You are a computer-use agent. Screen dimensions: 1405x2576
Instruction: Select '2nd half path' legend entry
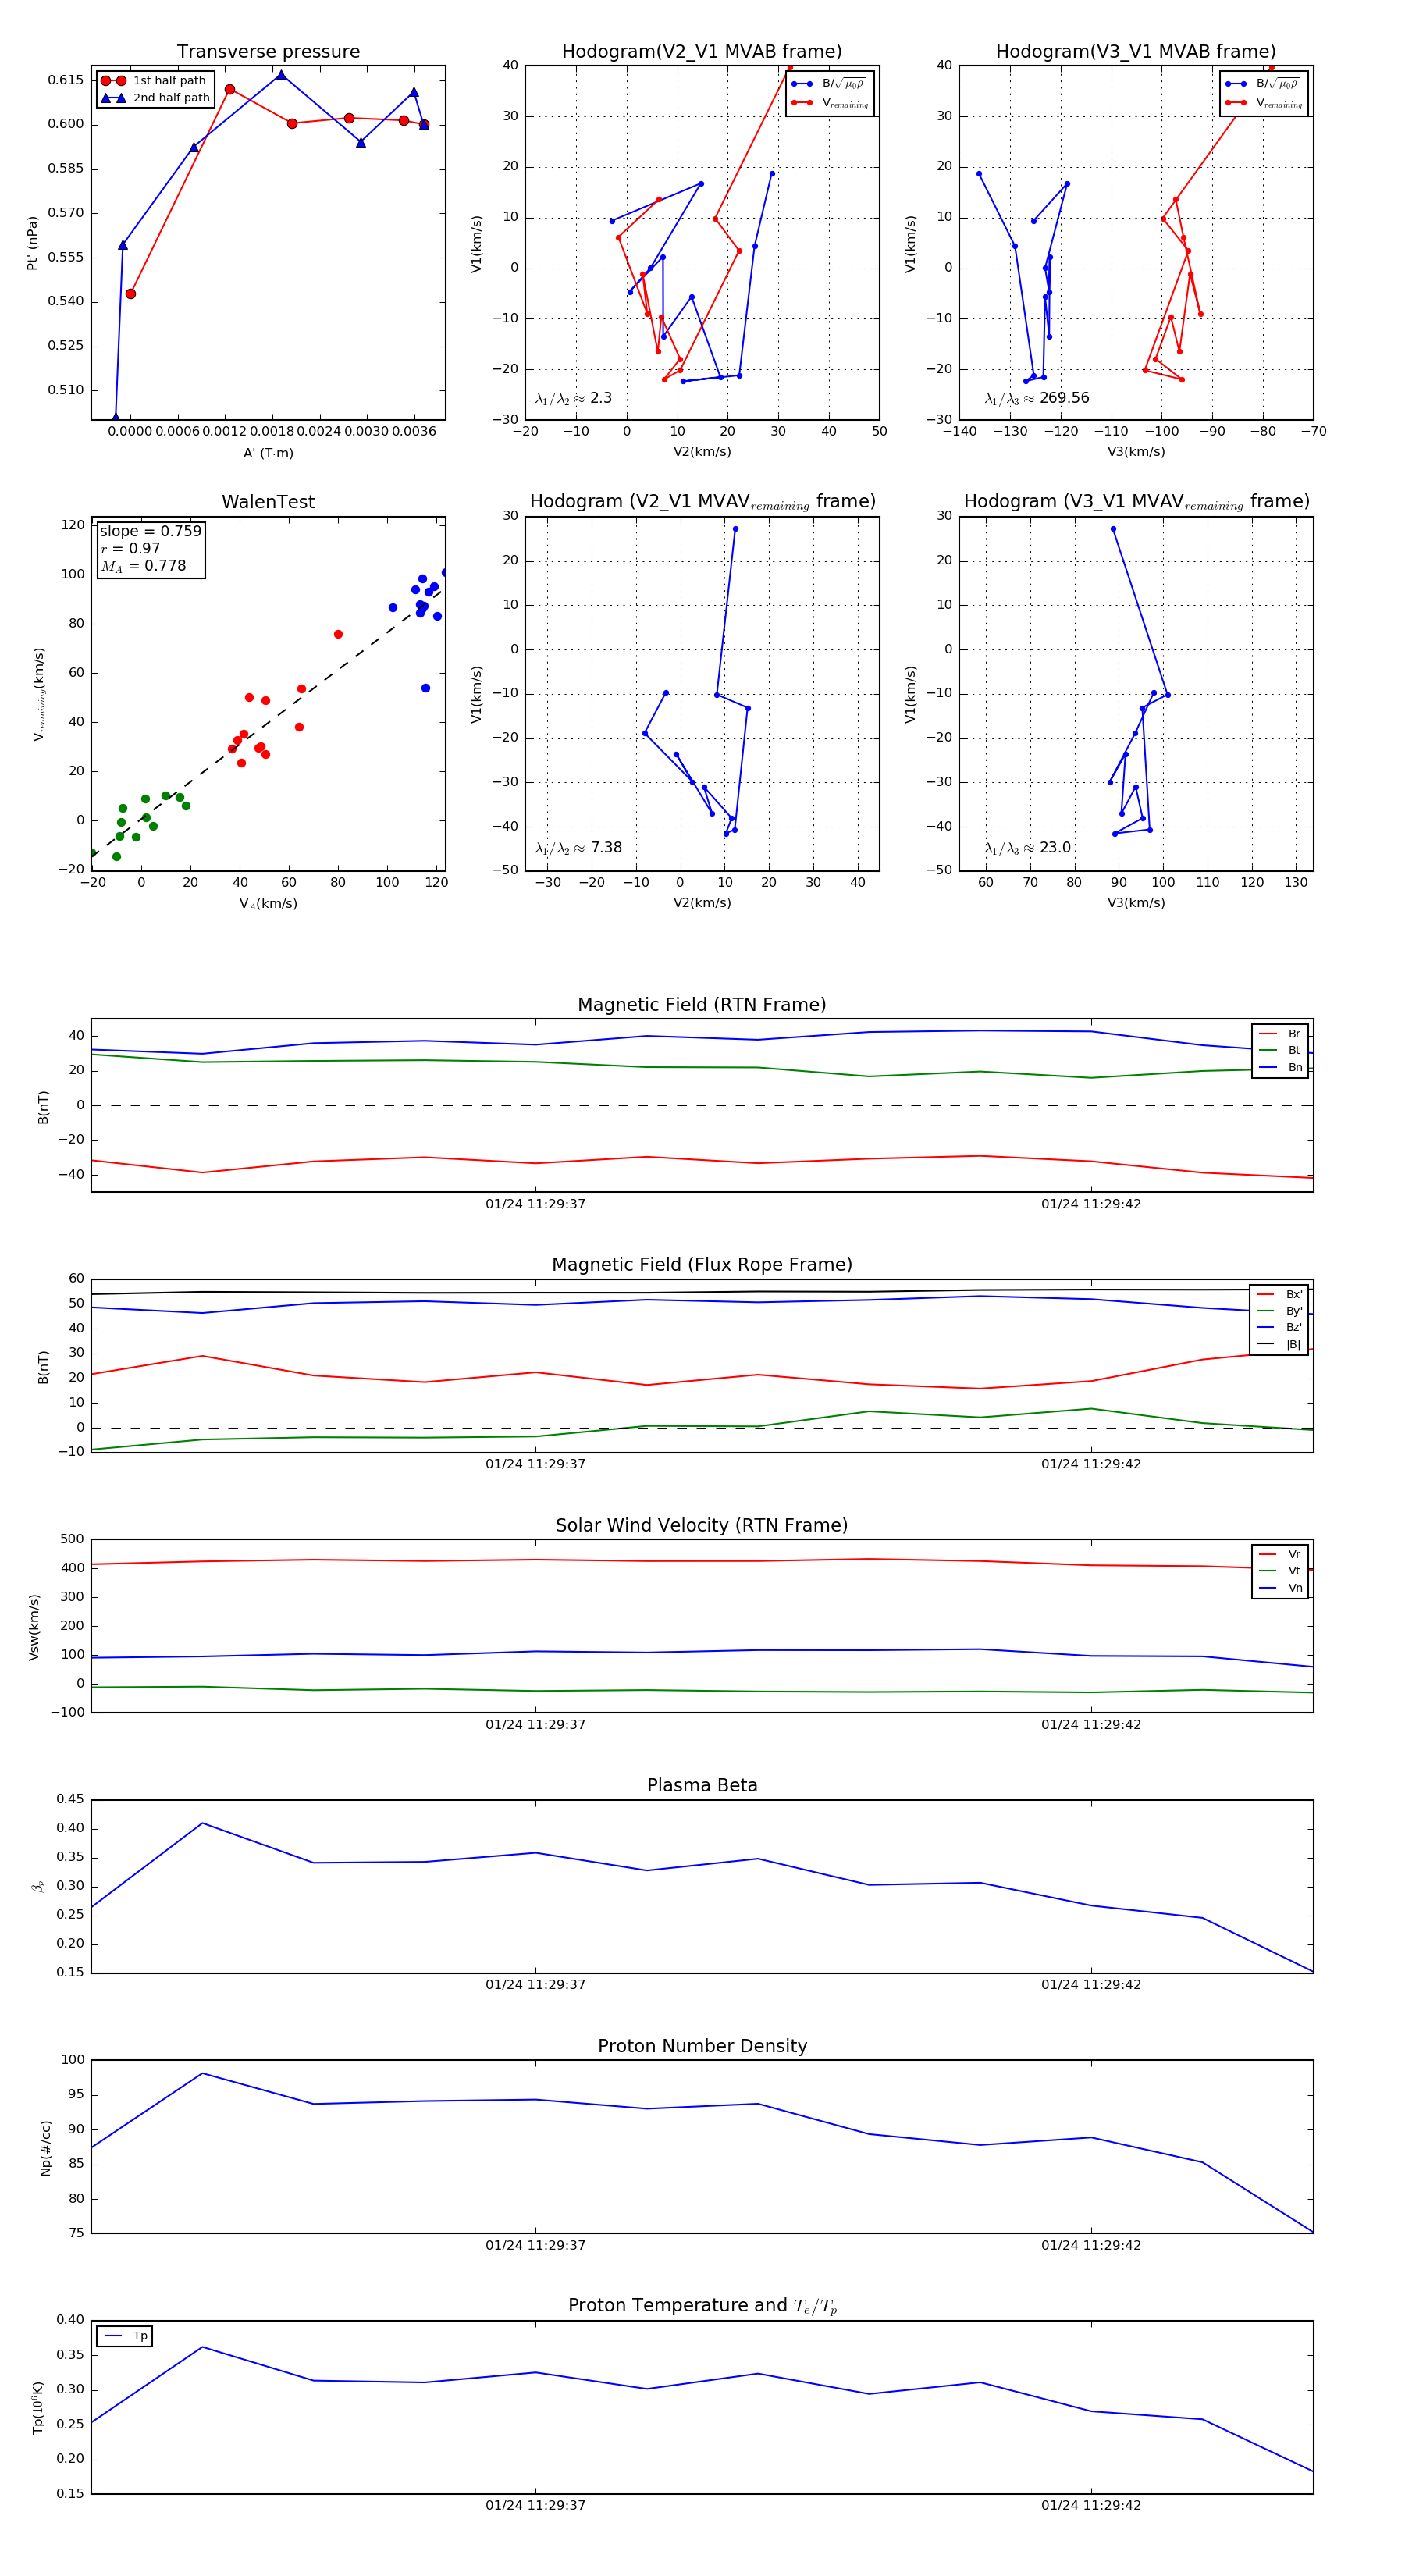(x=156, y=98)
